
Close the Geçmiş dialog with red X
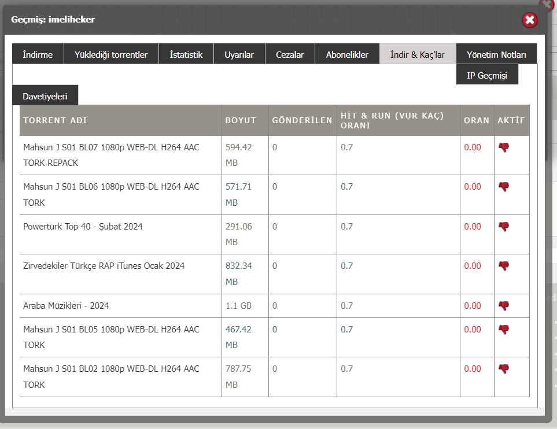click(529, 20)
